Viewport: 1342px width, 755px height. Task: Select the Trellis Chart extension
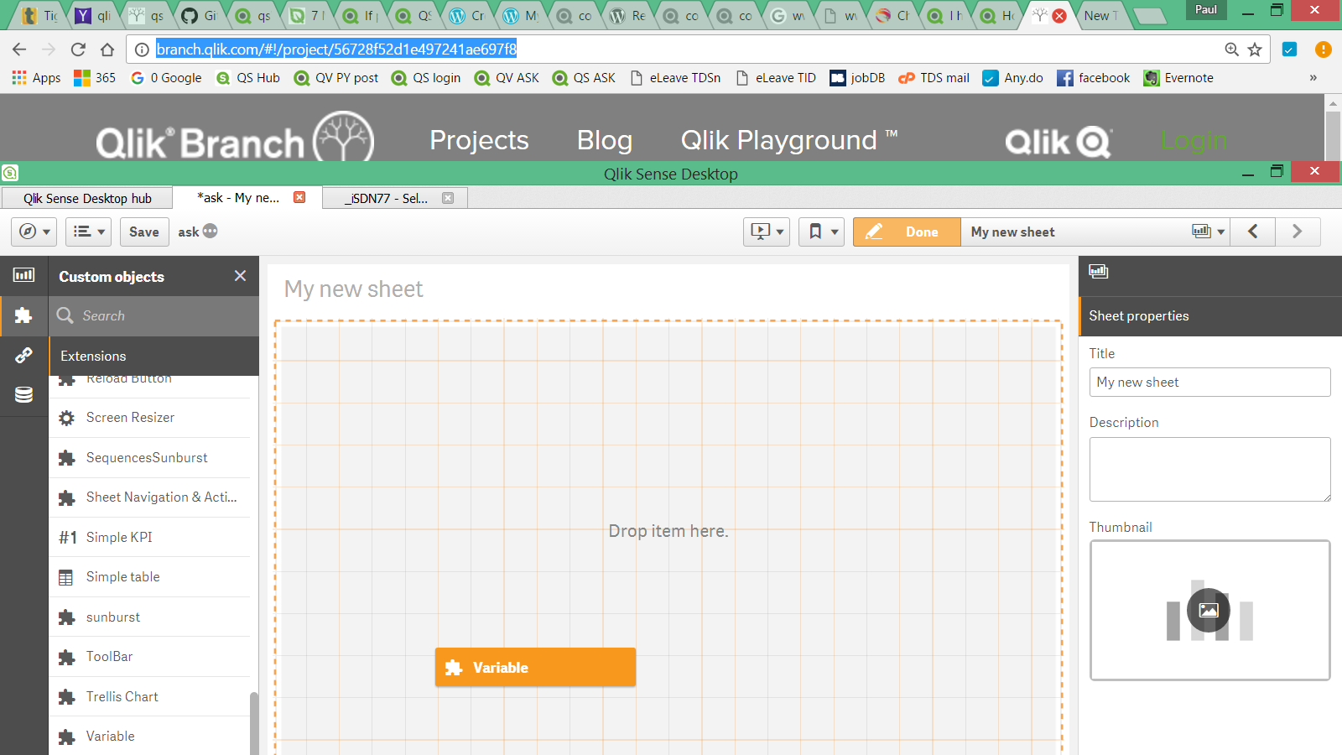149,697
